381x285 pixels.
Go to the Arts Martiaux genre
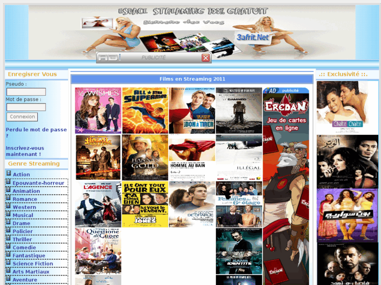31,271
